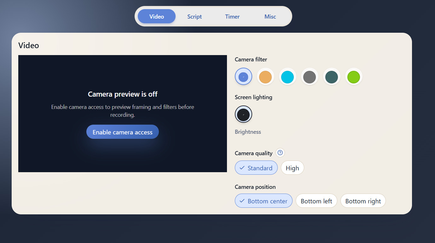Choose the dark teal camera filter
This screenshot has height=243, width=435.
[x=332, y=76]
